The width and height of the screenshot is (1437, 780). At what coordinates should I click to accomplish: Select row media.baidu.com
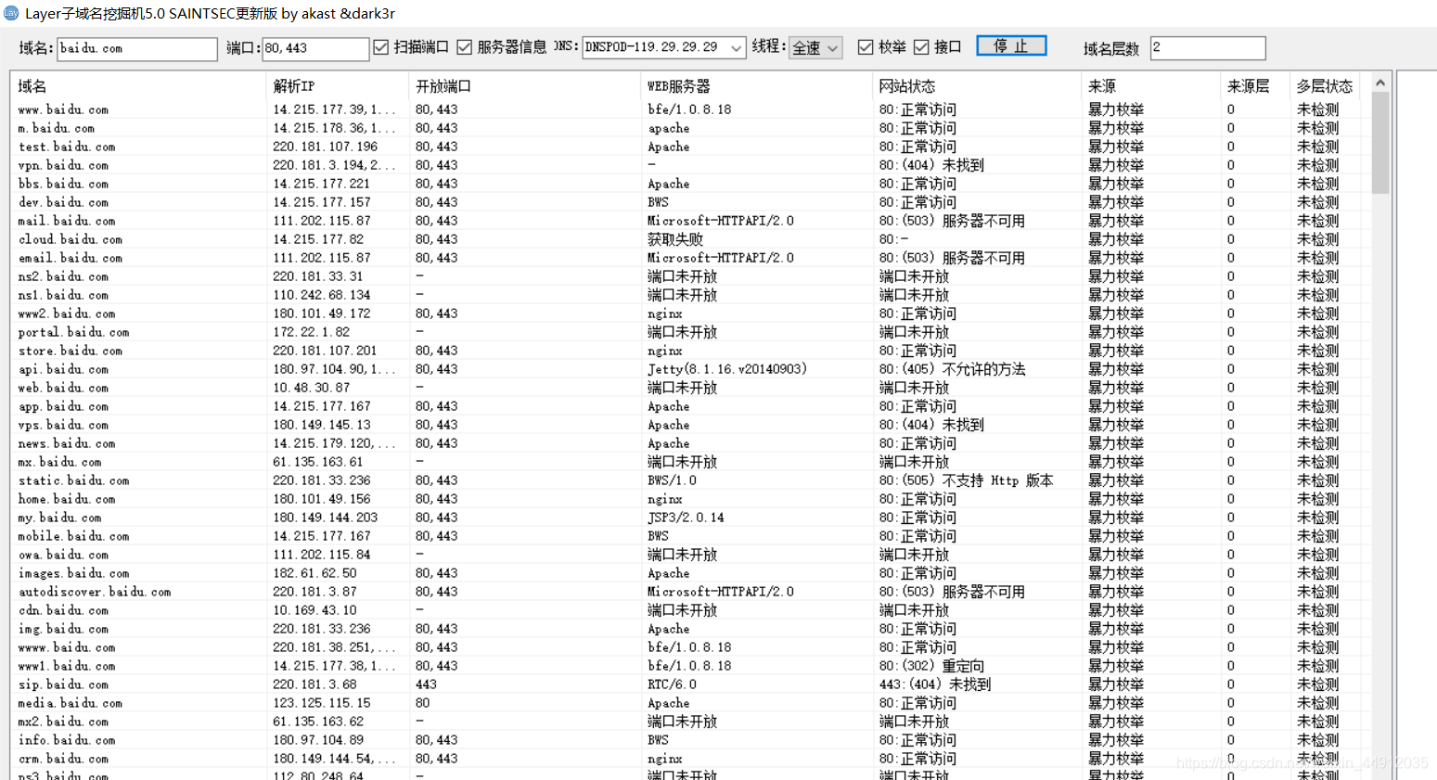click(690, 703)
